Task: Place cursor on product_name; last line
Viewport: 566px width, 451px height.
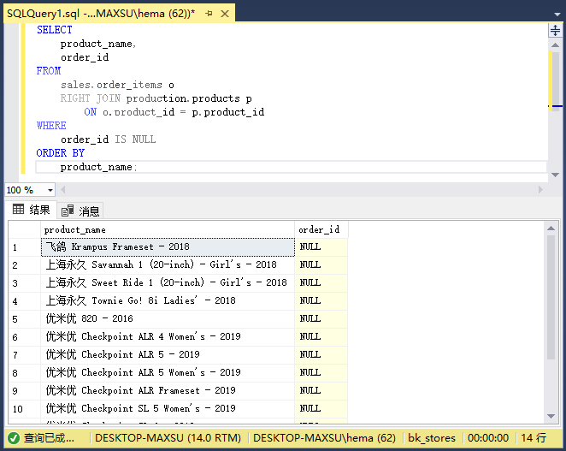Action: tap(98, 168)
